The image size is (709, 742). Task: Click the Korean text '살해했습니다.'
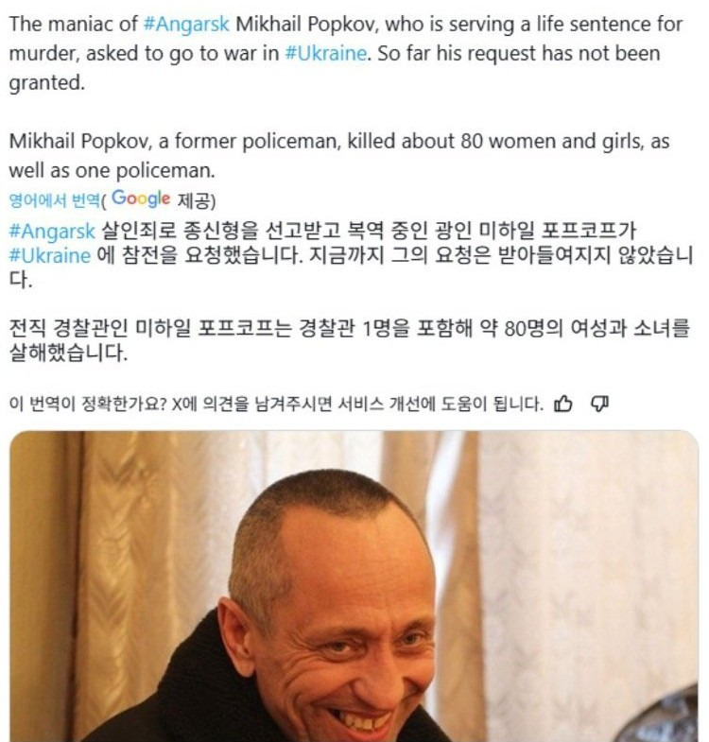coord(69,353)
